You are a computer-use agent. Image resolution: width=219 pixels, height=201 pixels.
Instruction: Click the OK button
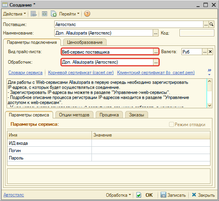click(x=145, y=195)
